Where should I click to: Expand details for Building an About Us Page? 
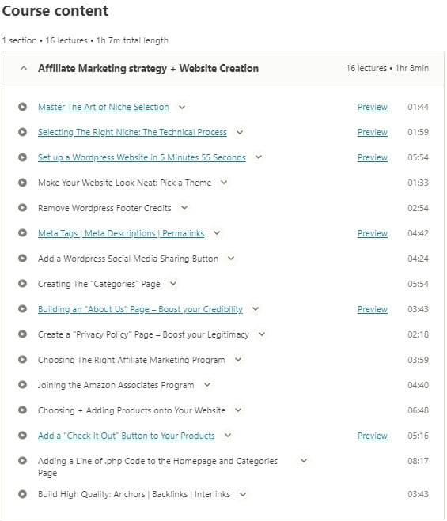click(x=256, y=309)
